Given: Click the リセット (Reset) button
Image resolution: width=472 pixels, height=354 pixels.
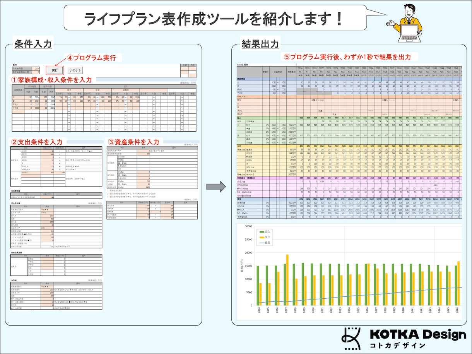Looking at the screenshot, I should (x=75, y=70).
